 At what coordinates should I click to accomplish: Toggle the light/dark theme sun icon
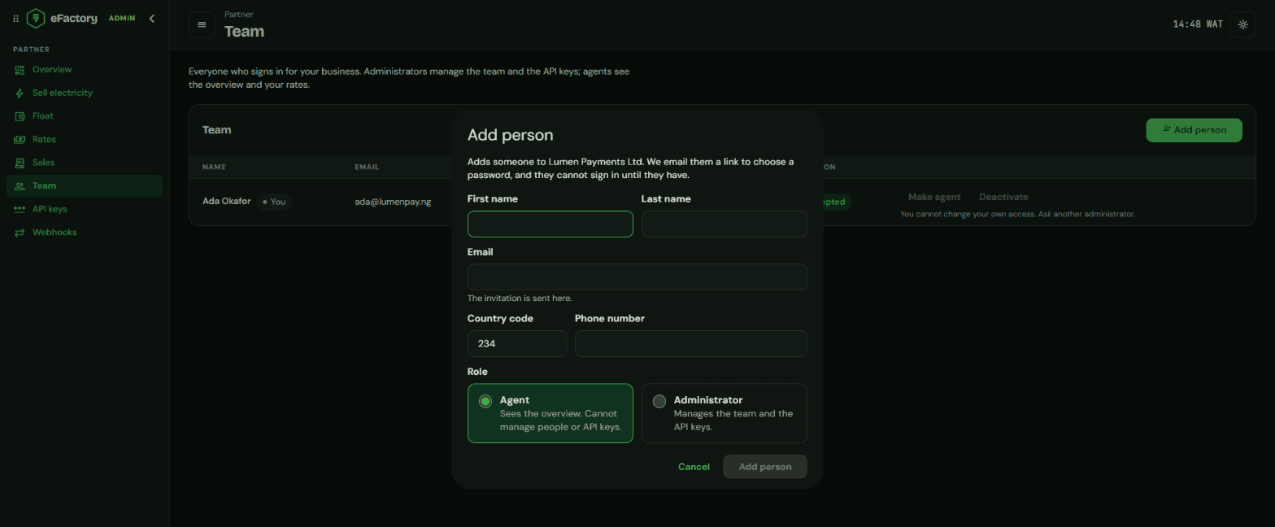click(x=1242, y=24)
